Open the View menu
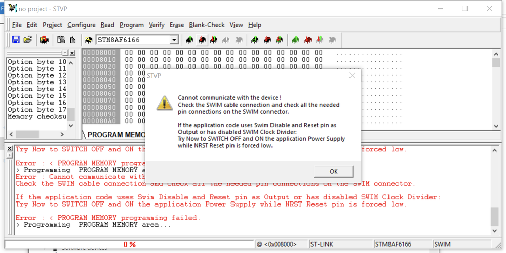The height and width of the screenshot is (253, 506). [x=236, y=25]
